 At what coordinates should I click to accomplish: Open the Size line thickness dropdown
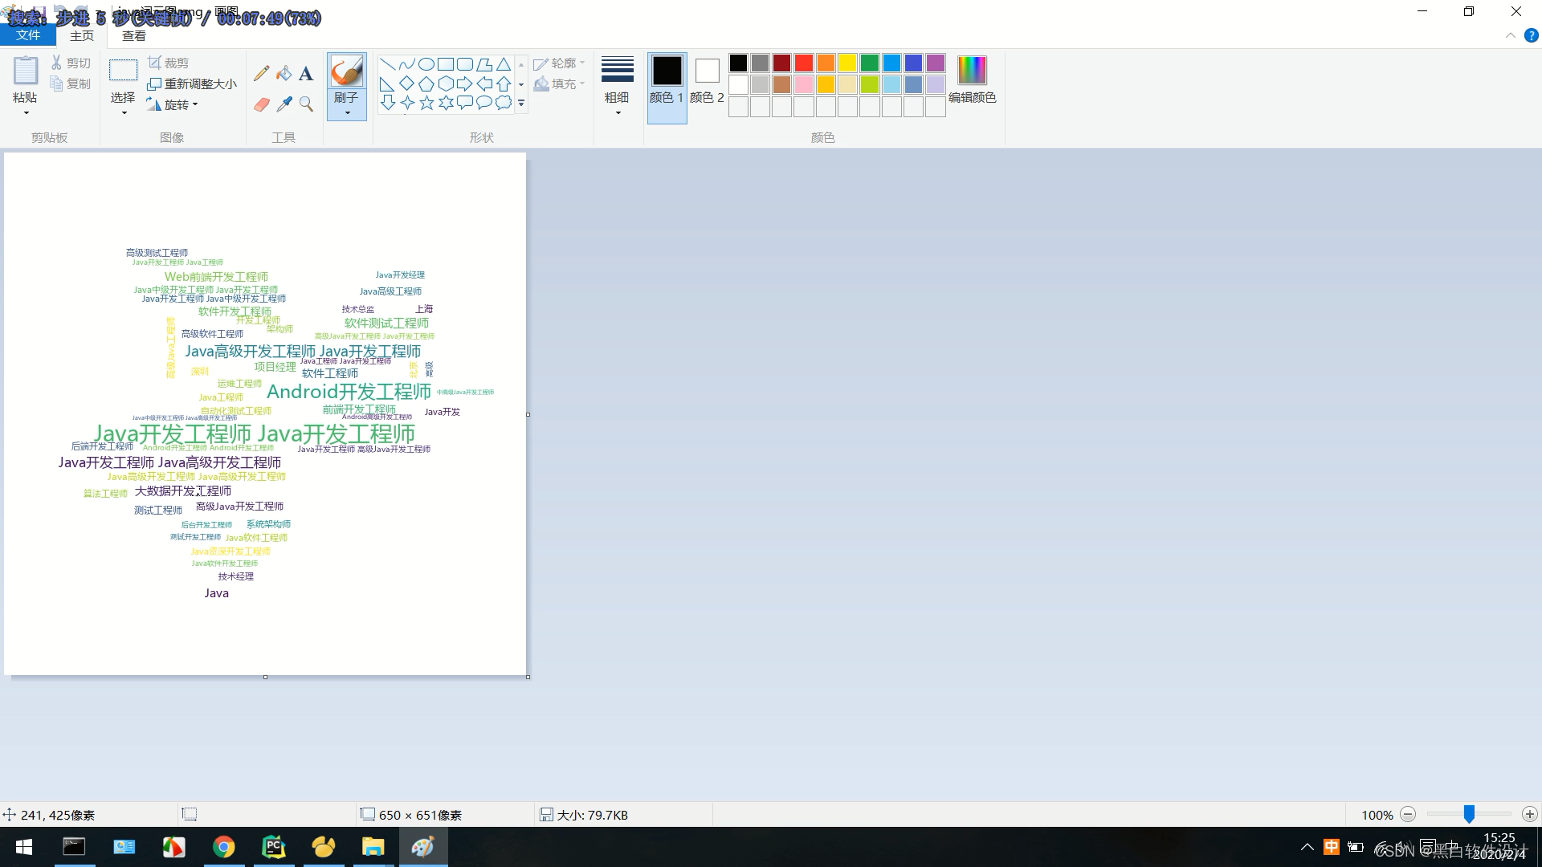(617, 87)
